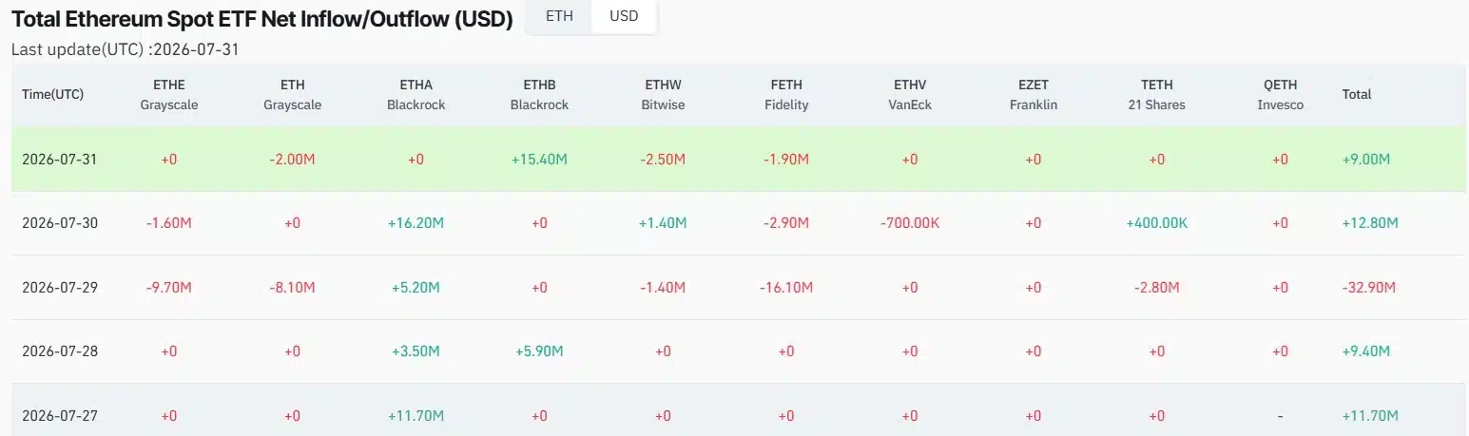The width and height of the screenshot is (1469, 436).
Task: Click the Total column header
Action: click(x=1357, y=95)
